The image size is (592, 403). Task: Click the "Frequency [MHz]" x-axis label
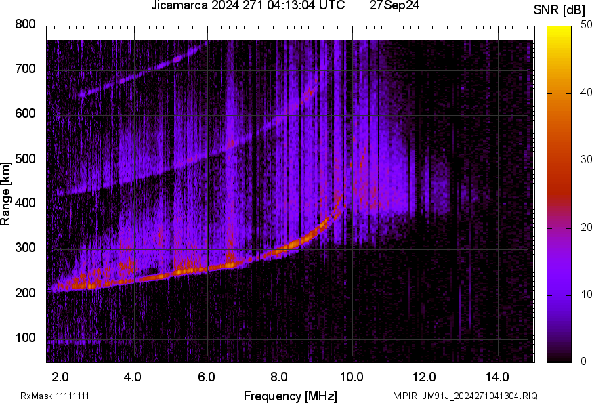(x=290, y=396)
